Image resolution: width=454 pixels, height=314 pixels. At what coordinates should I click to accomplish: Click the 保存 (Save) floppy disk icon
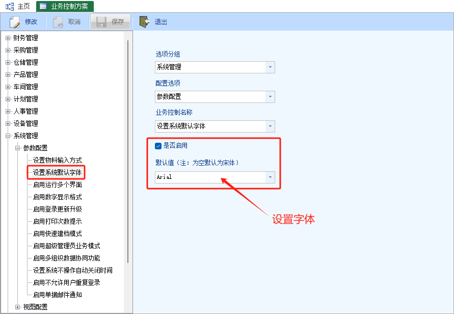coord(101,22)
